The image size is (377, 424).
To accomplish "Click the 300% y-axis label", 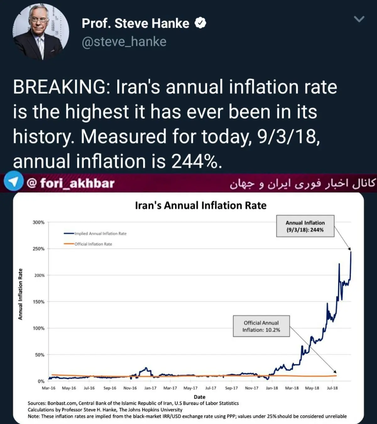I will 39,222.
